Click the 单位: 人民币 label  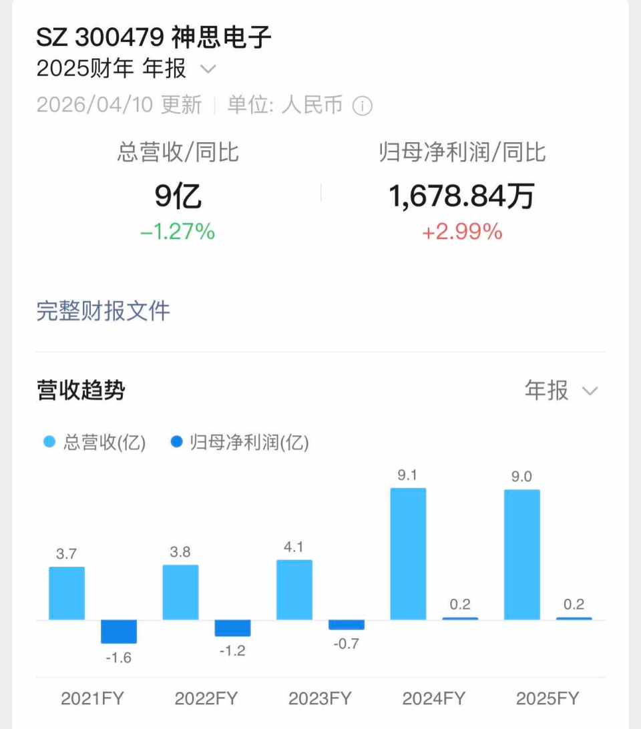284,105
